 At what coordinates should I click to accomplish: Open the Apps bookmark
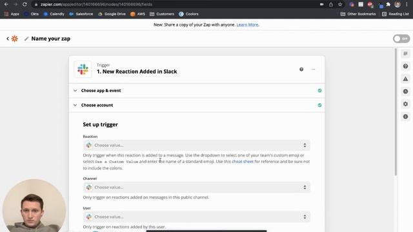click(12, 14)
